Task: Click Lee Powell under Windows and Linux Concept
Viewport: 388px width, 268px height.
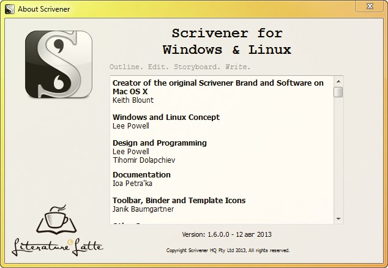Action: (x=131, y=126)
